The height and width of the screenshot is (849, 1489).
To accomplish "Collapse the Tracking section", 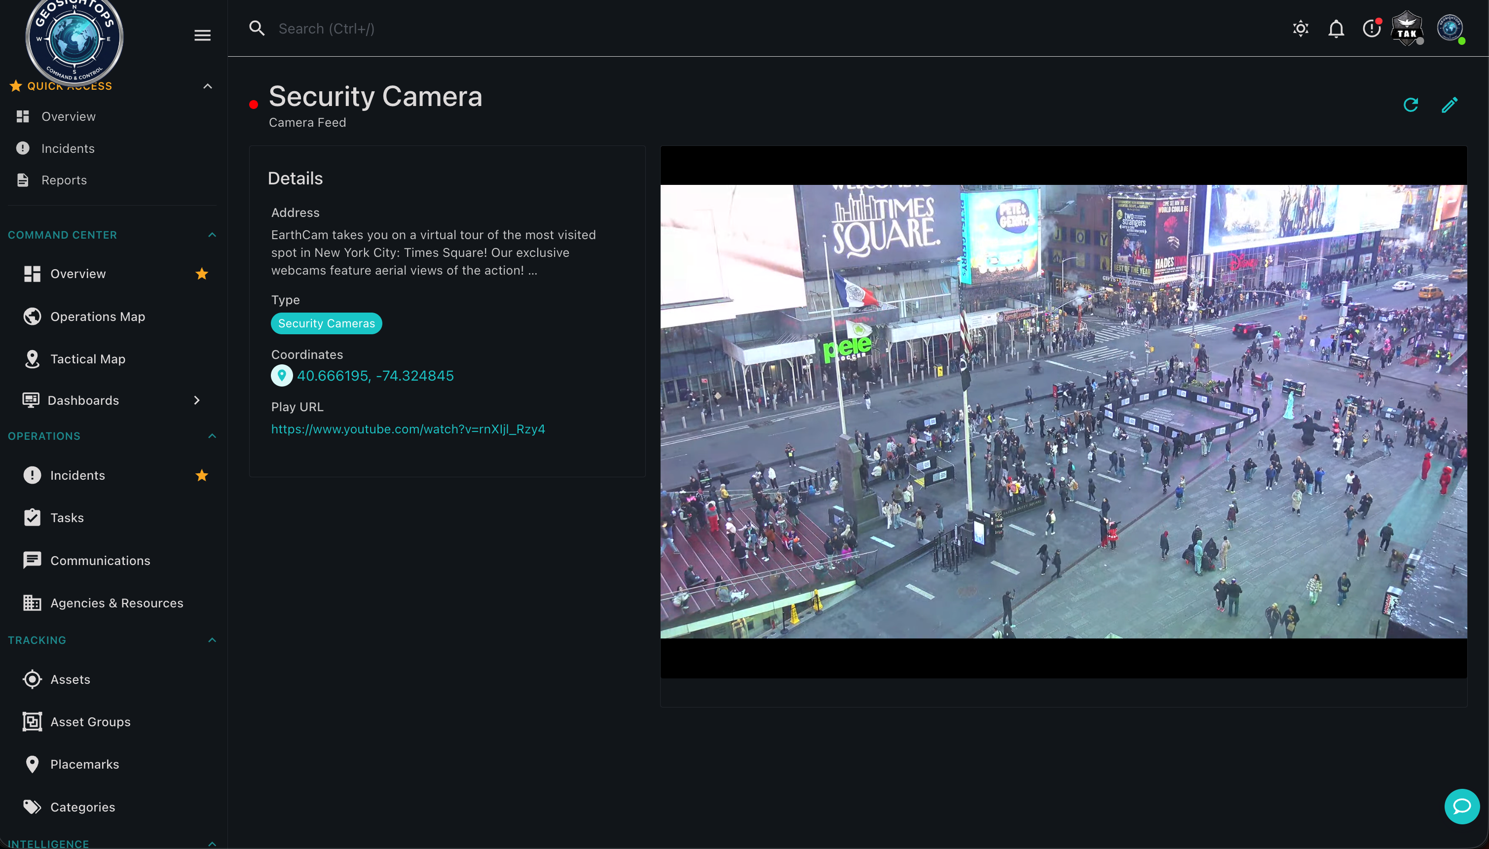I will pos(212,639).
